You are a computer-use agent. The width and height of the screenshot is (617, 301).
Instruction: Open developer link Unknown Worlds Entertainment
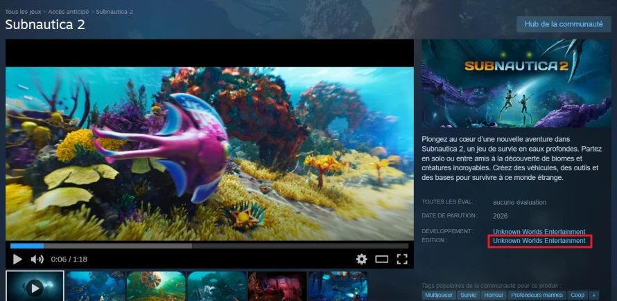(x=539, y=231)
